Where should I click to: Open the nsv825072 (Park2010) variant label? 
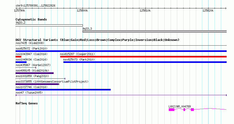pos(32,48)
